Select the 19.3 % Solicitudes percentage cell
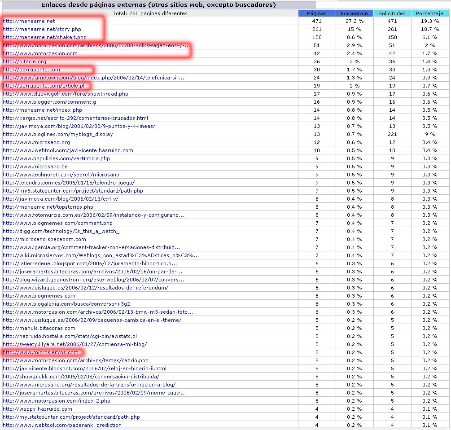Viewport: 451px width, 430px height. point(430,21)
